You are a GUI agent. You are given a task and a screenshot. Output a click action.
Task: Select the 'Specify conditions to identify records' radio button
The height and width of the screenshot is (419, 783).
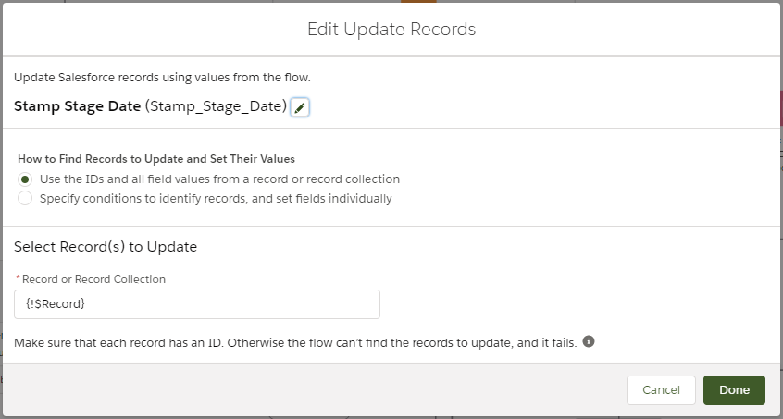[25, 198]
